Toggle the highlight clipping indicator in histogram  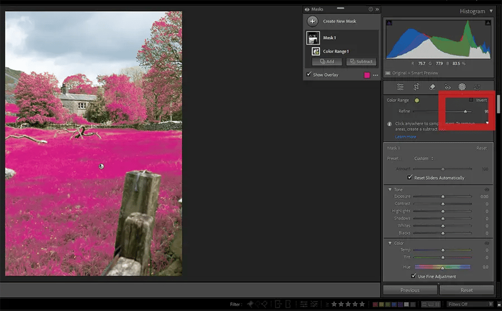488,23
